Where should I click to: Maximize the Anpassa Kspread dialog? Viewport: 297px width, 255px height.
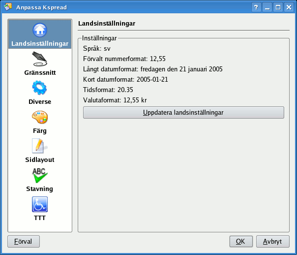pos(278,7)
